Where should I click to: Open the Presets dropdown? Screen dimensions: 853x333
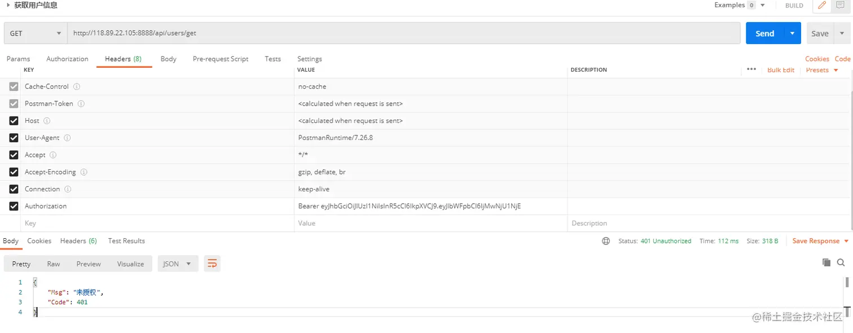[x=822, y=70]
